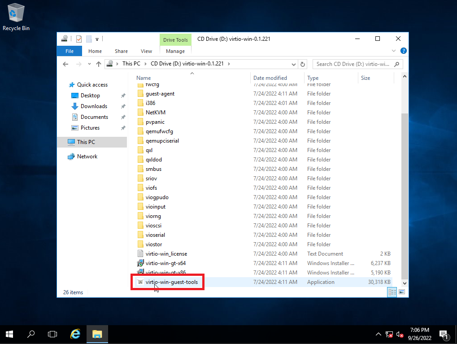Click This PC in the address bar
The width and height of the screenshot is (457, 344).
131,64
